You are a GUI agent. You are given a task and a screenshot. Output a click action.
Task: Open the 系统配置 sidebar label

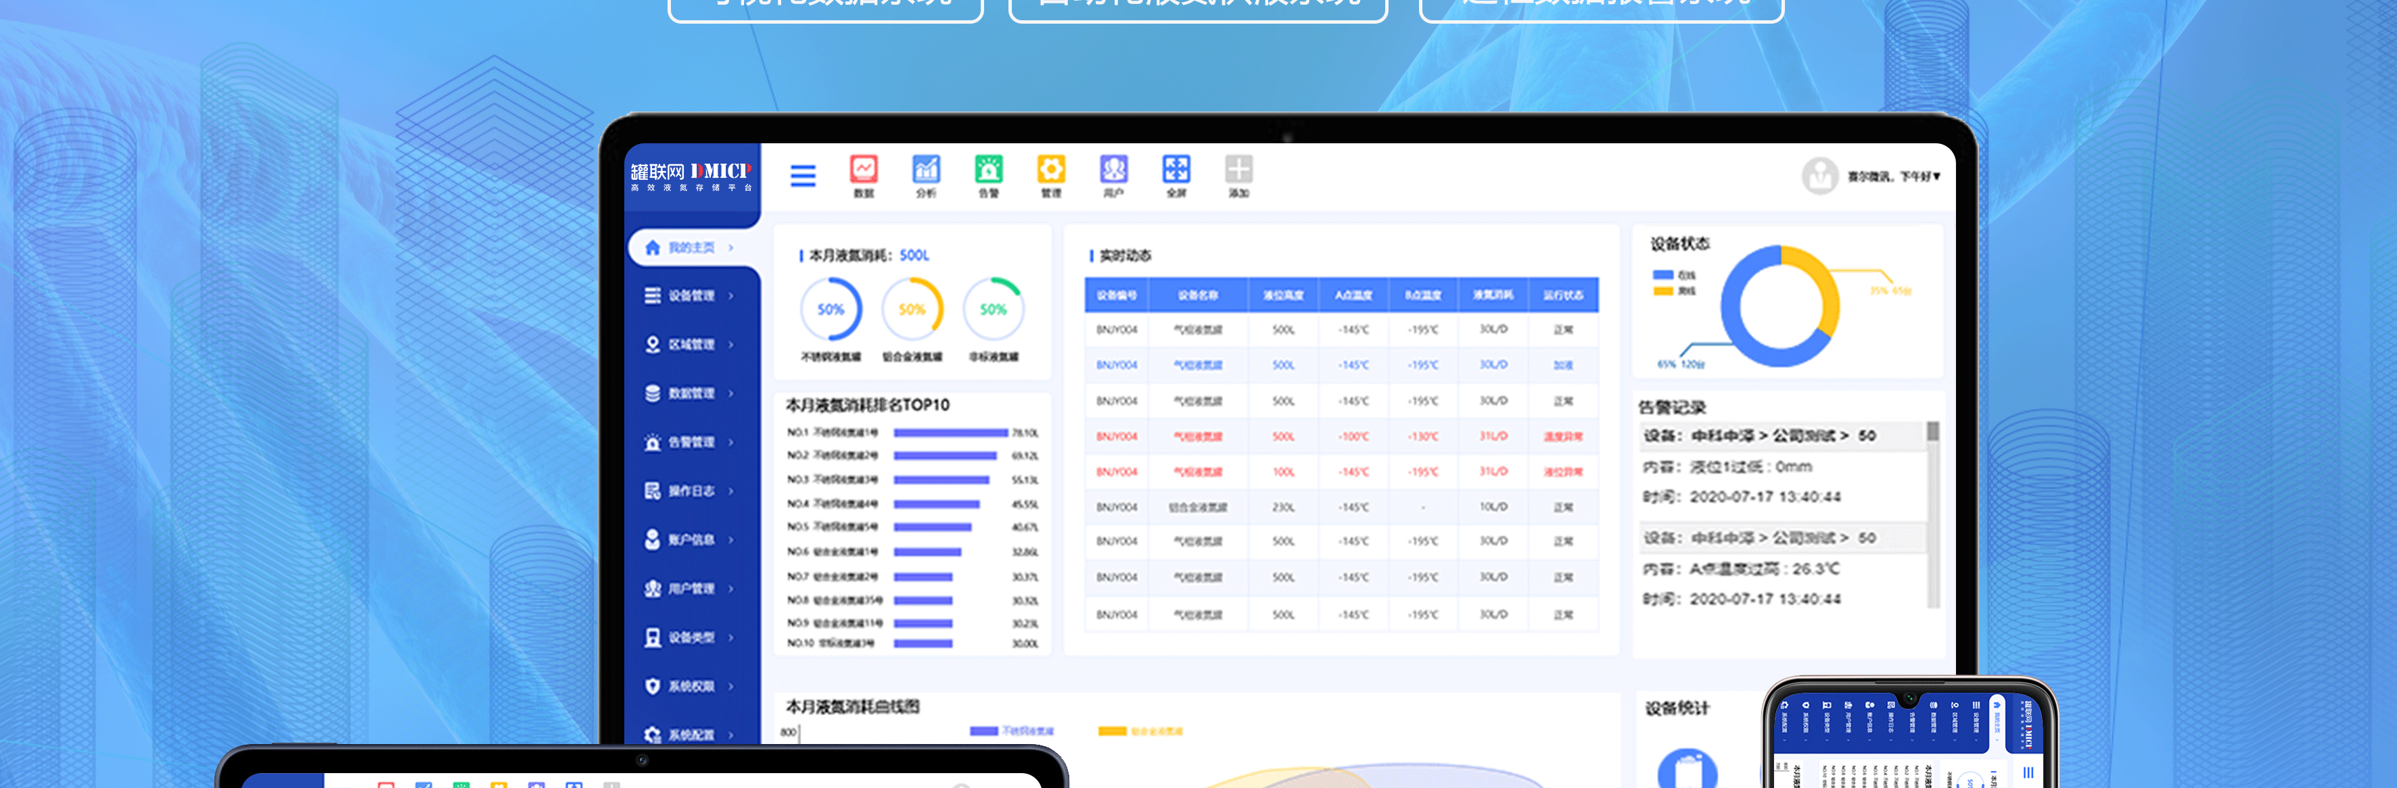click(x=691, y=735)
